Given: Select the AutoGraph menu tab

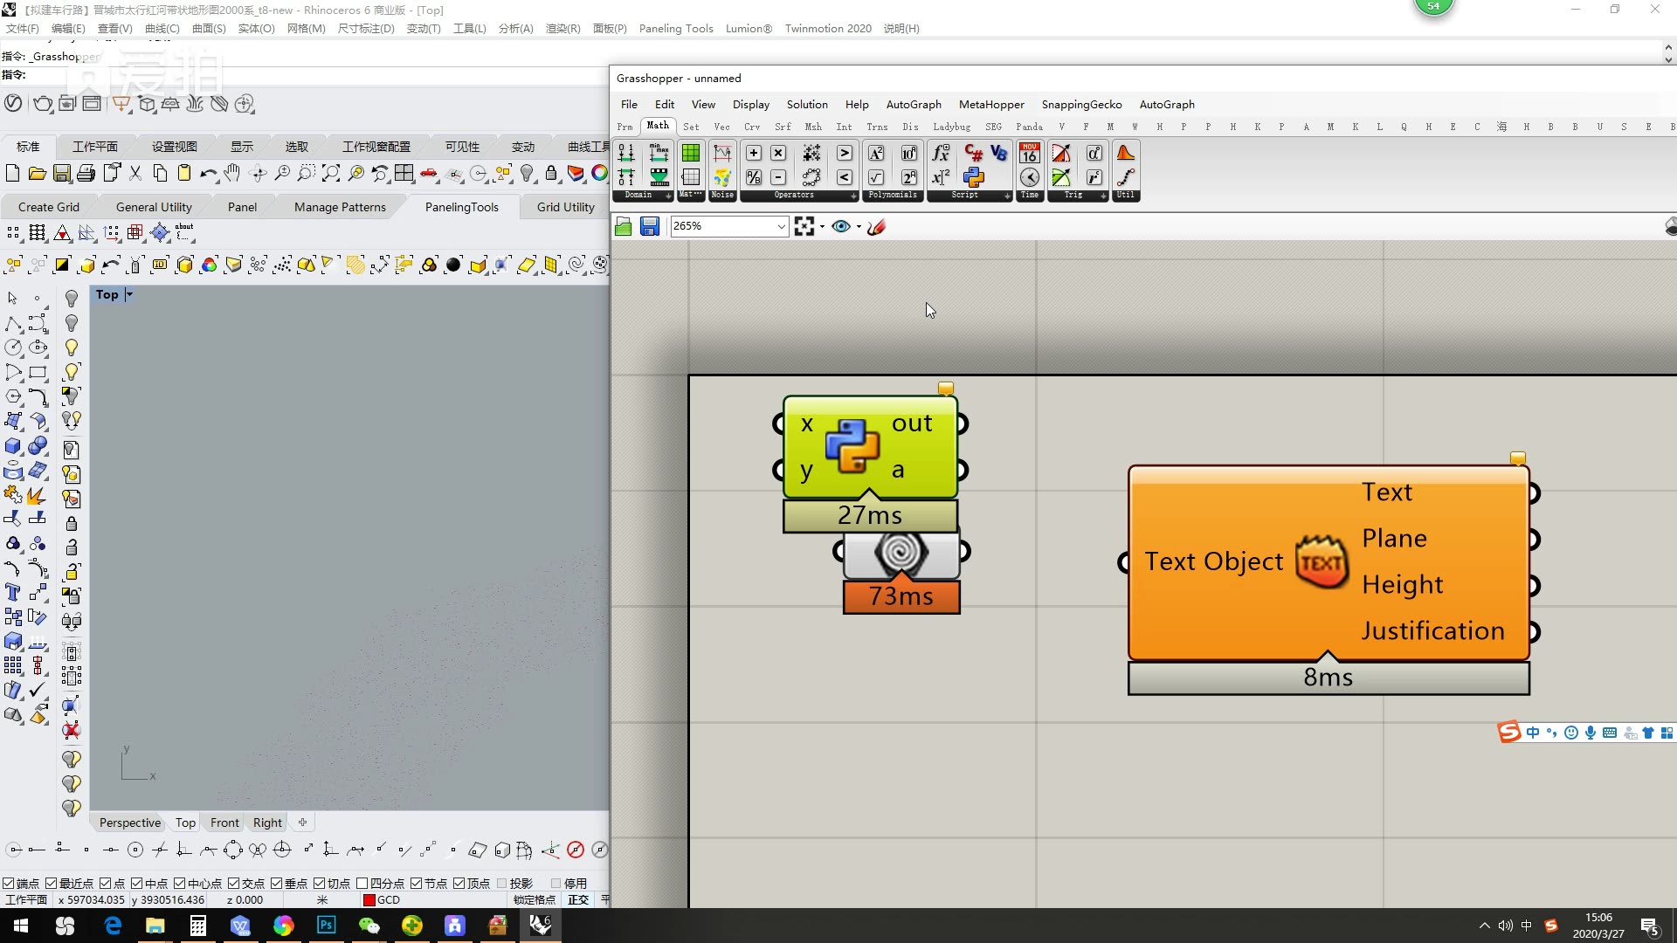Looking at the screenshot, I should (914, 104).
